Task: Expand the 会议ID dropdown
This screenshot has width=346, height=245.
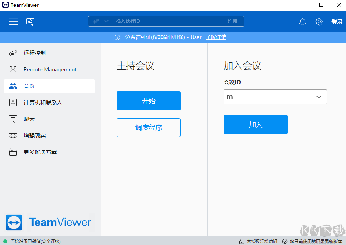Action: pyautogui.click(x=319, y=97)
